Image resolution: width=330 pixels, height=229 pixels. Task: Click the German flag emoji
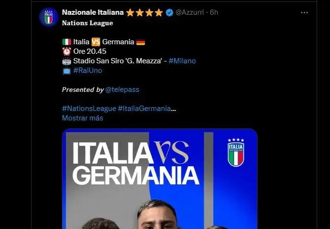click(x=141, y=42)
